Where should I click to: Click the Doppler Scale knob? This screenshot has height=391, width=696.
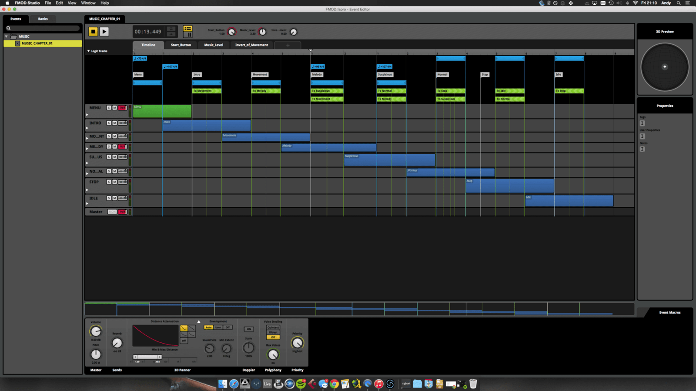tap(248, 348)
